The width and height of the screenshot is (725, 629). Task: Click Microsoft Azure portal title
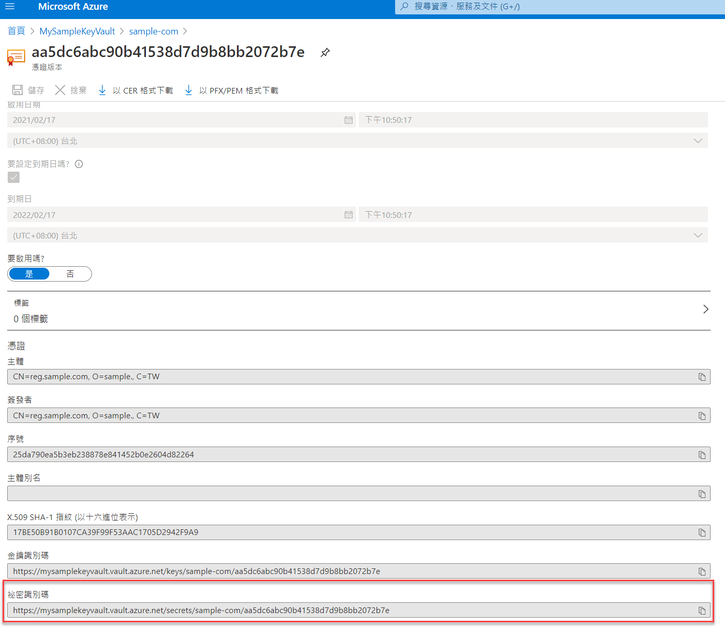73,7
